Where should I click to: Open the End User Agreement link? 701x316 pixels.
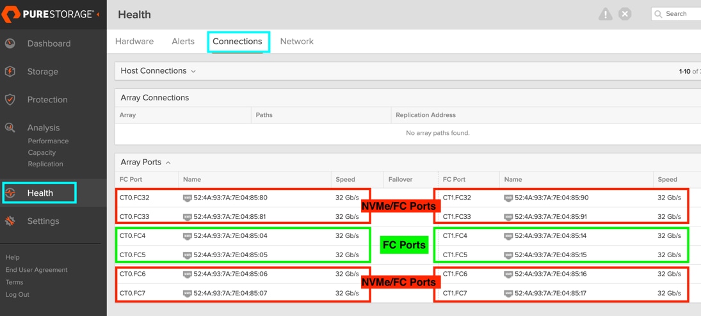(36, 270)
